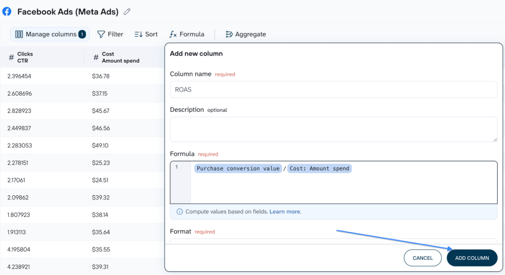Click the Cancel button
505x275 pixels.
423,258
